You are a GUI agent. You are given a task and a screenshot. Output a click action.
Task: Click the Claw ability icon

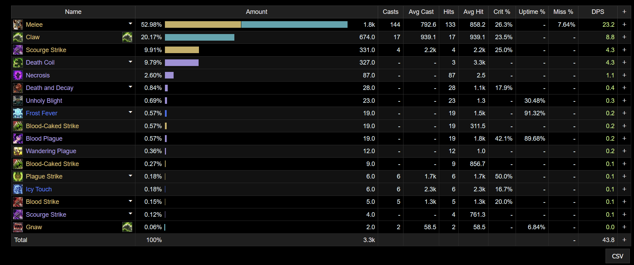click(x=18, y=37)
